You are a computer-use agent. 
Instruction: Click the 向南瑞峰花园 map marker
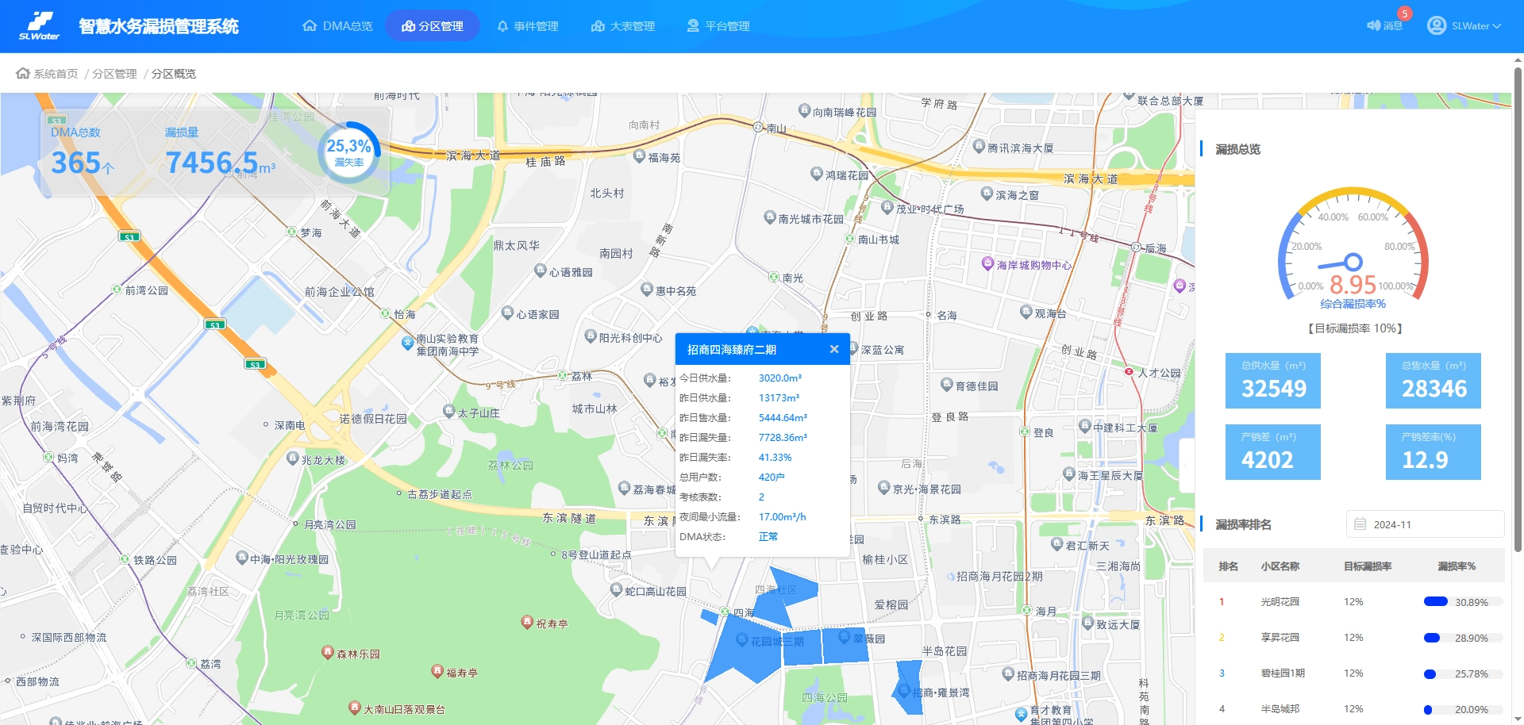(x=805, y=110)
